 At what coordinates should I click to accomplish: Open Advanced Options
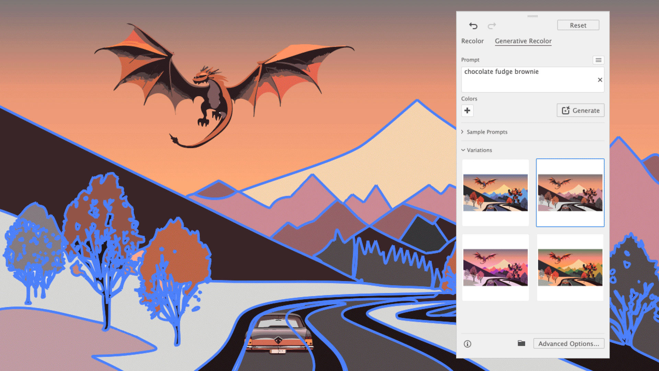(569, 344)
